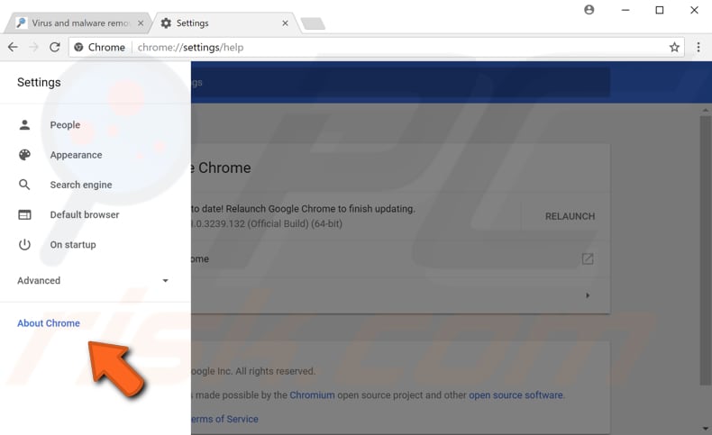Click the Appearance palette icon
712x435 pixels.
(x=24, y=155)
